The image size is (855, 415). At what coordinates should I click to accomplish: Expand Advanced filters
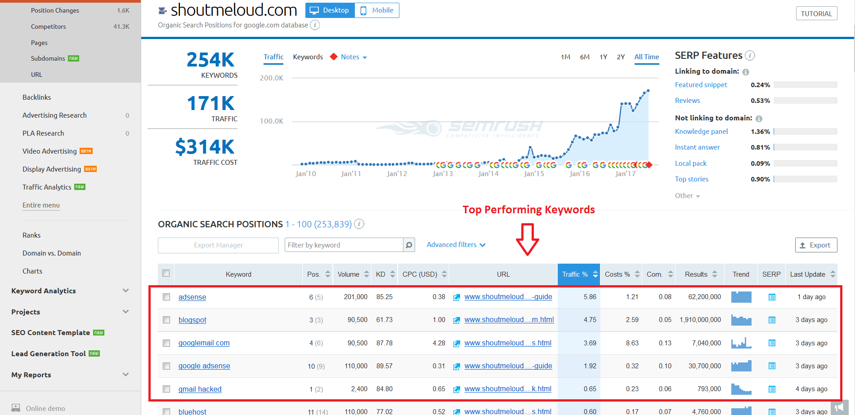point(456,245)
